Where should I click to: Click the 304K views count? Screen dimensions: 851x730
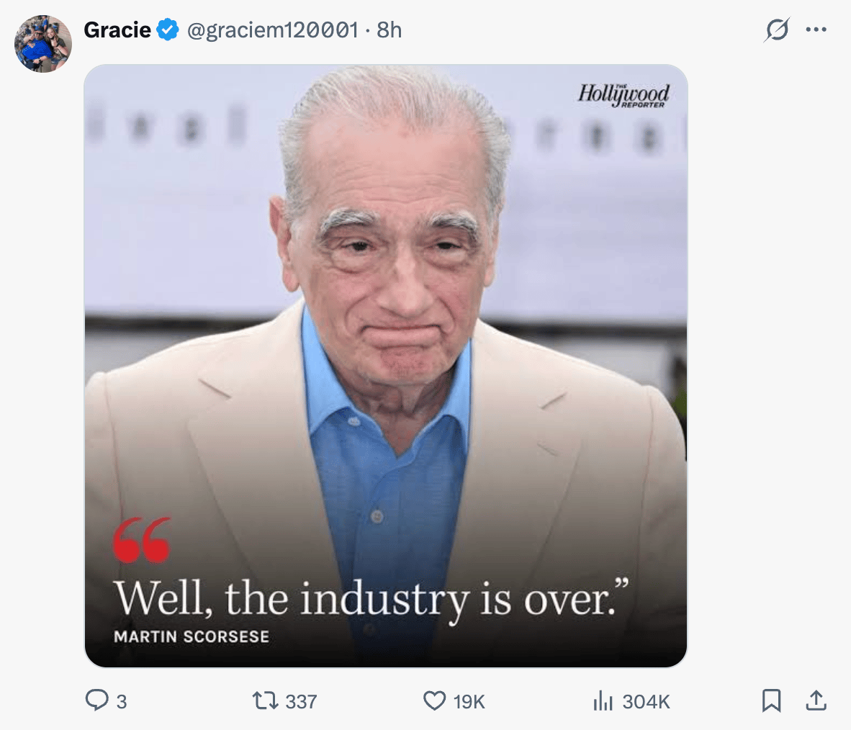[647, 702]
